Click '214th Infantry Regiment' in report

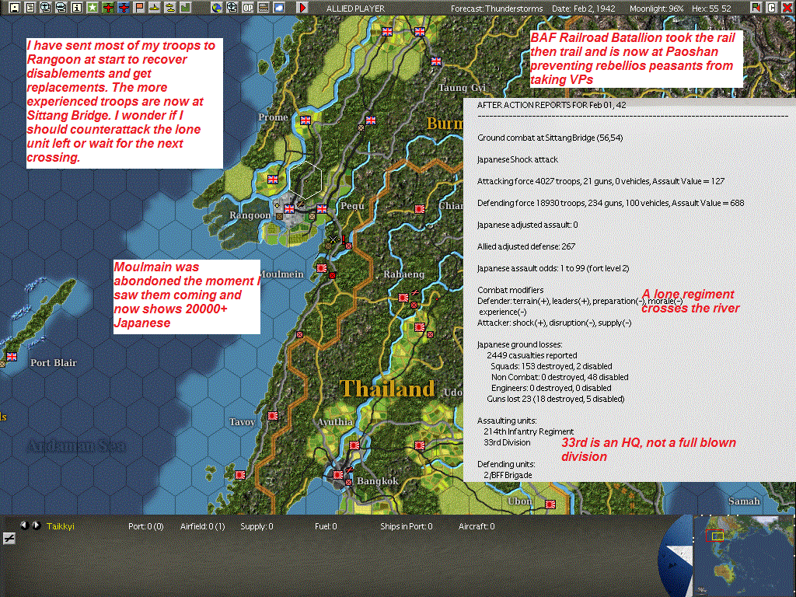tap(529, 431)
